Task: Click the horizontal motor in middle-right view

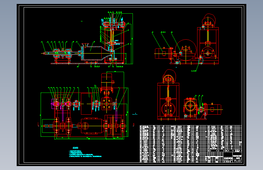Action: [213, 110]
